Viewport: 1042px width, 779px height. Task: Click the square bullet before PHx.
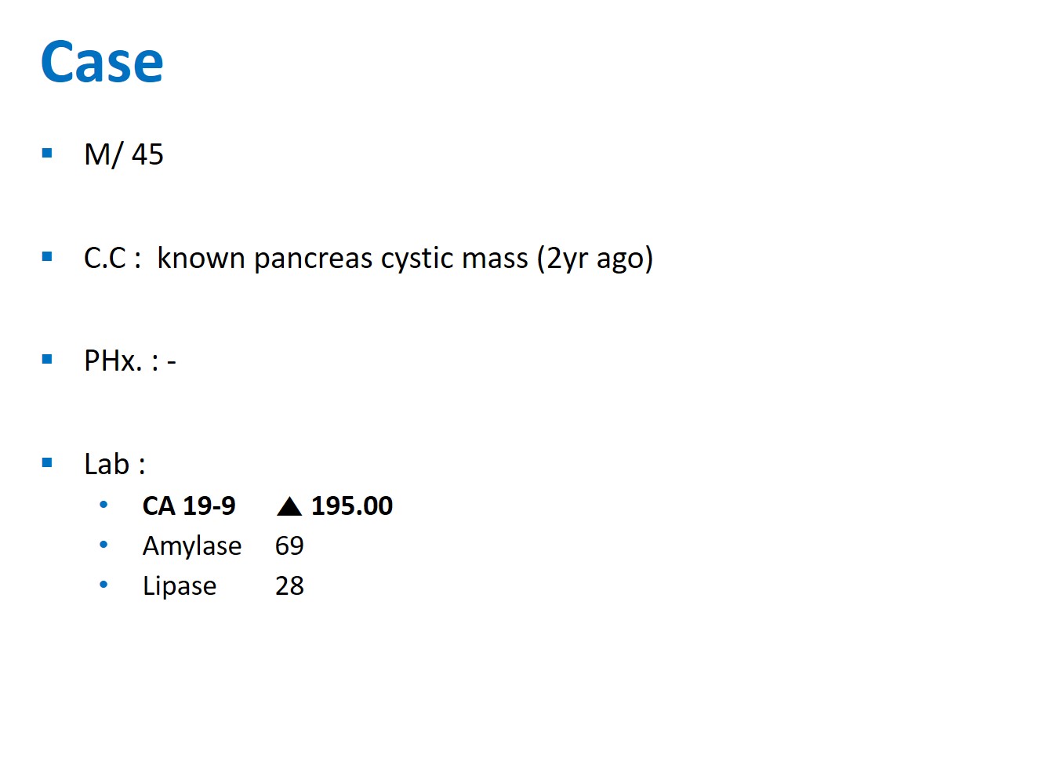click(x=47, y=360)
